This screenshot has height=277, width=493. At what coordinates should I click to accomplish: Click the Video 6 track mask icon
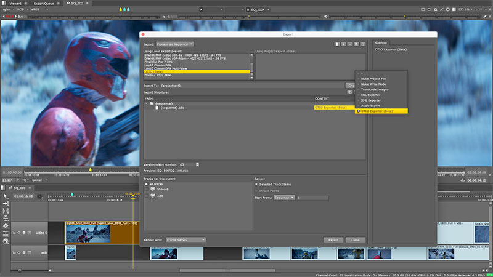coord(29,233)
